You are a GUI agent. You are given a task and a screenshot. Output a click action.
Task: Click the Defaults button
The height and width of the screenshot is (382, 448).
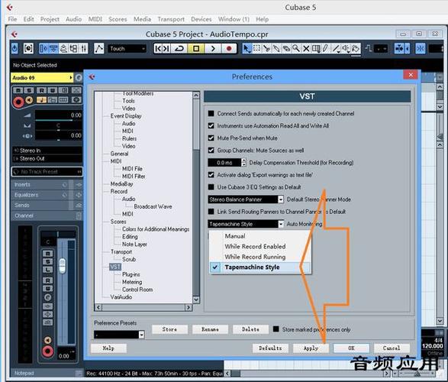click(270, 348)
